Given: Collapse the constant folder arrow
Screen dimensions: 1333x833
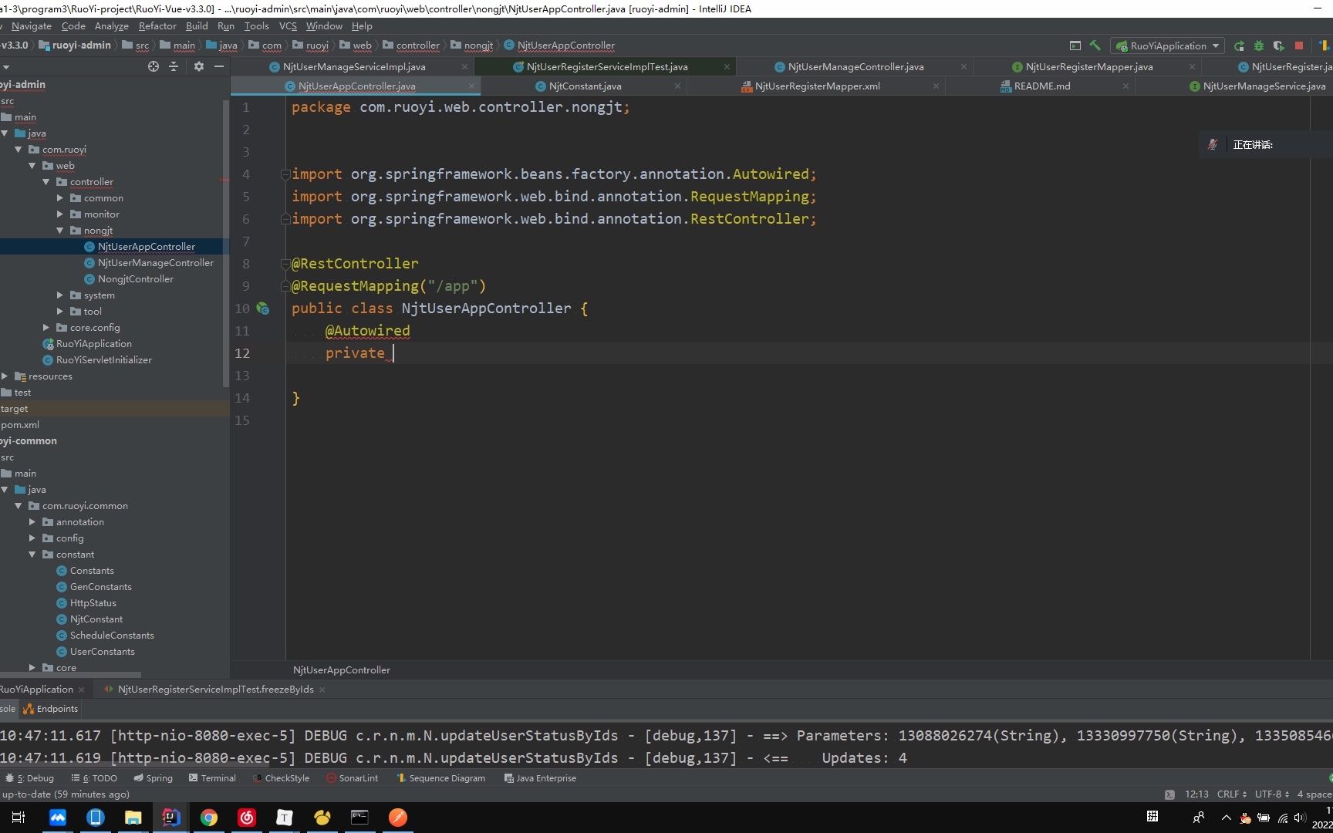Looking at the screenshot, I should [32, 555].
